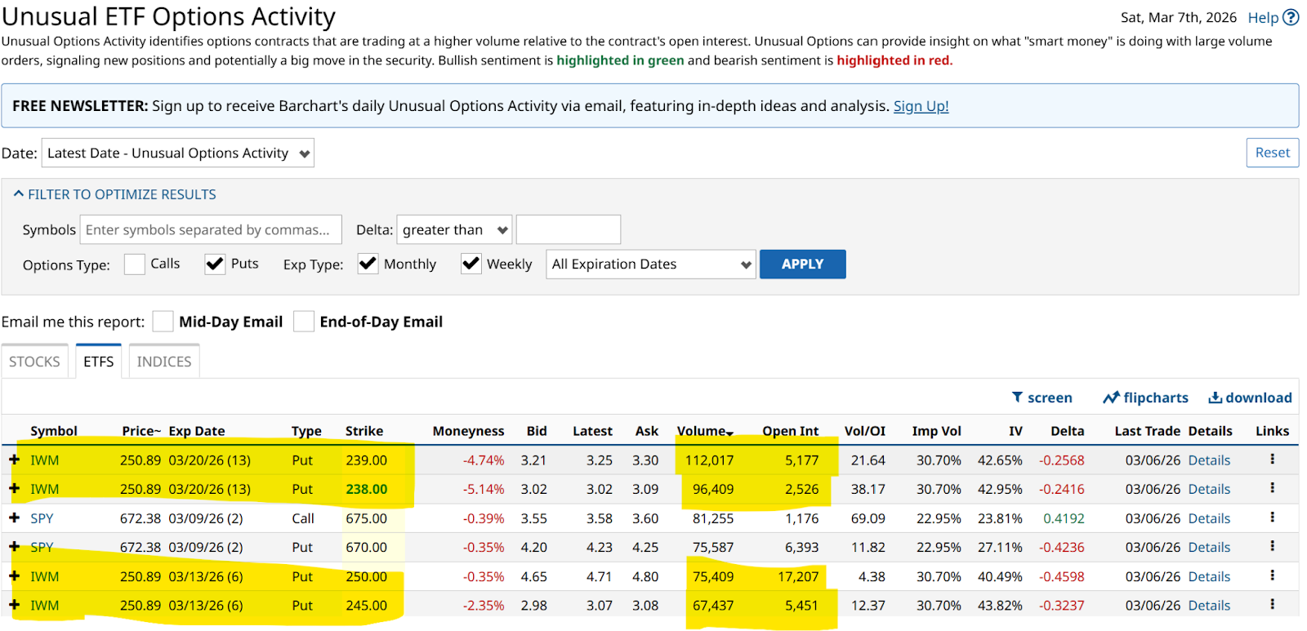Screen dimensions: 1307x631
Task: Toggle the Weekly expiration checkbox
Action: pos(471,264)
